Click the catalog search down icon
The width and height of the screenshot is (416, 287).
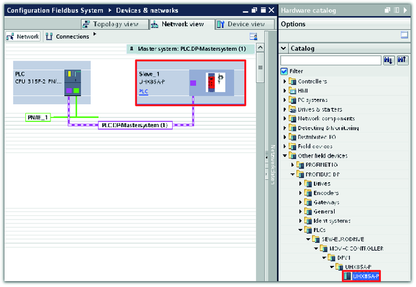tap(390, 60)
